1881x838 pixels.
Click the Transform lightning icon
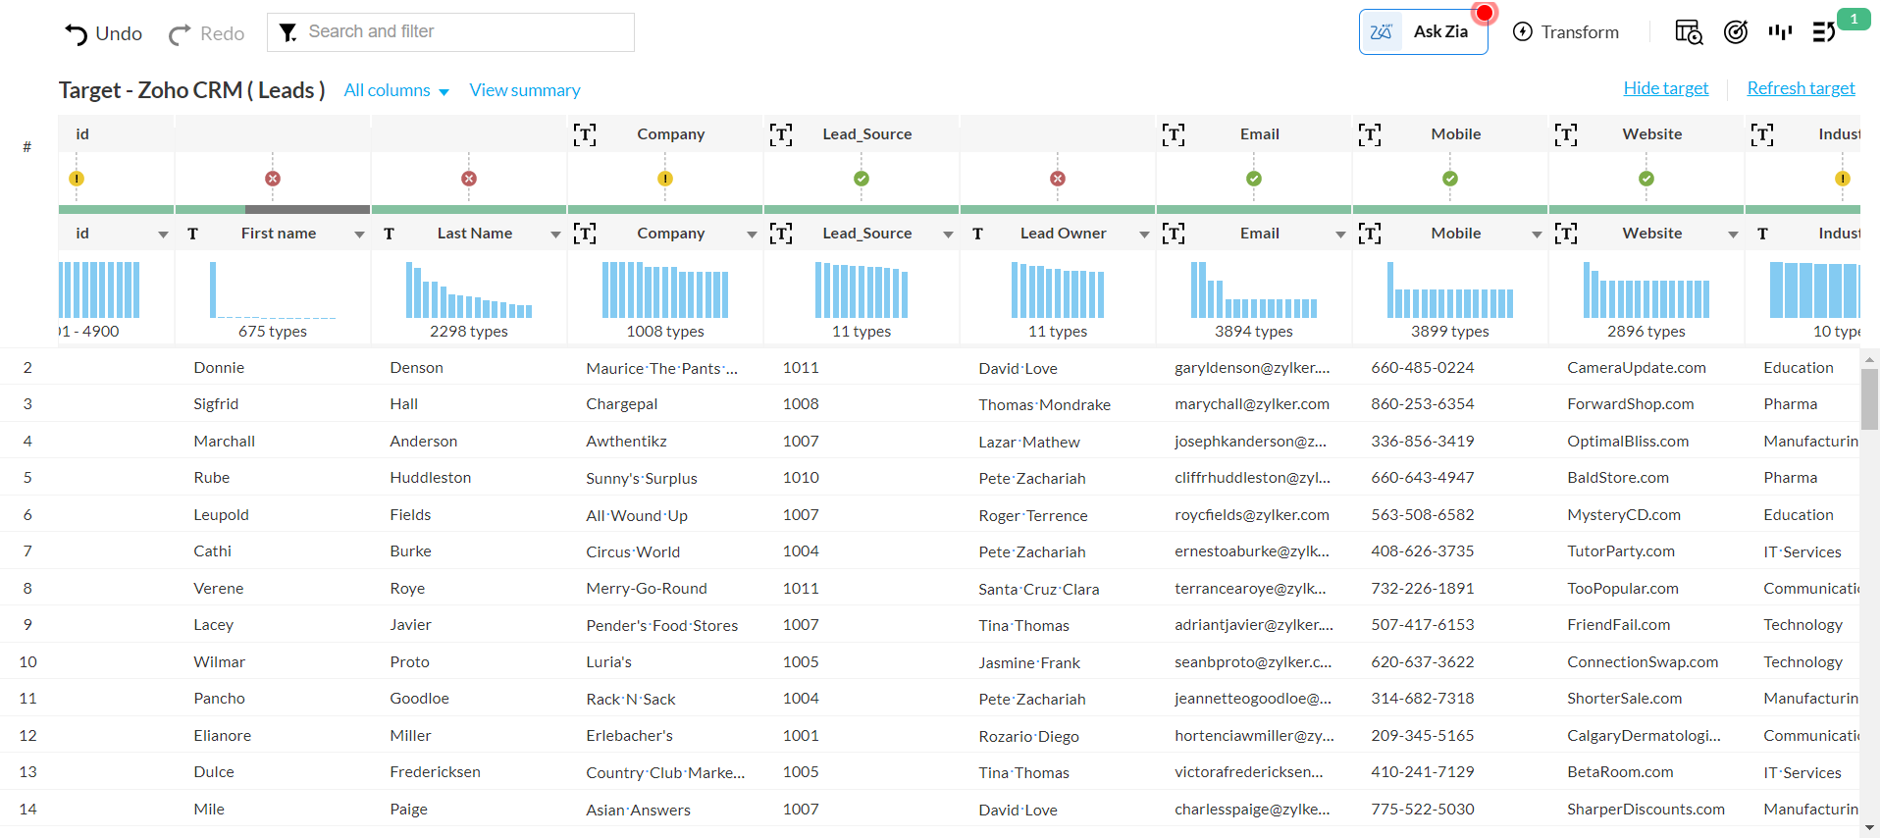pos(1523,31)
